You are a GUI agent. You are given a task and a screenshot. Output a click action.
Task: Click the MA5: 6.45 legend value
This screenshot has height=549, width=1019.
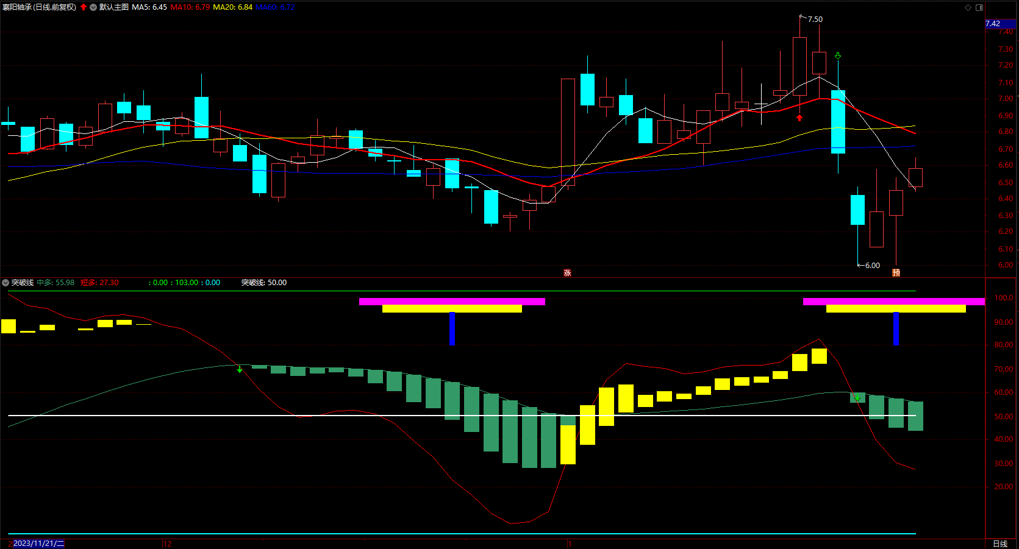coord(149,7)
